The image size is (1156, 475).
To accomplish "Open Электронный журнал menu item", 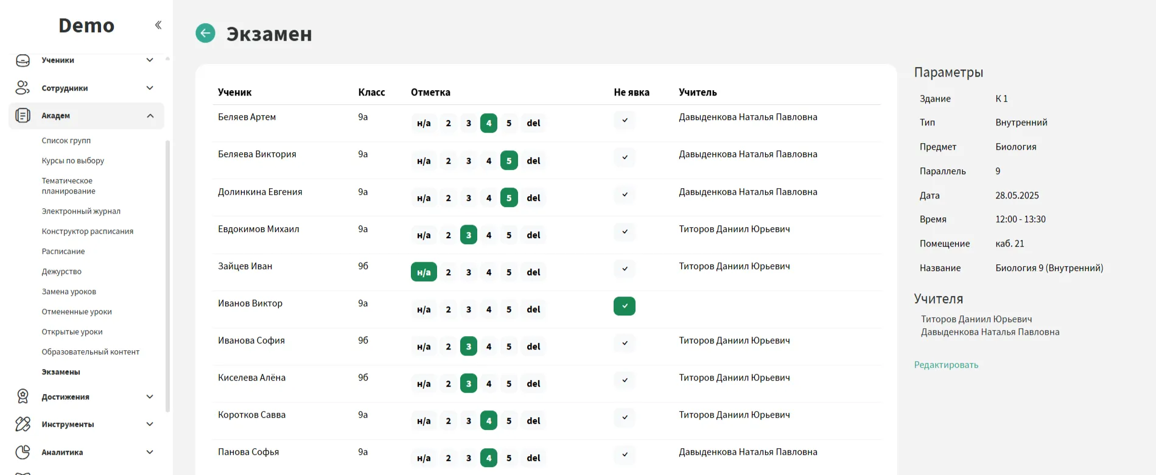I will pos(81,211).
